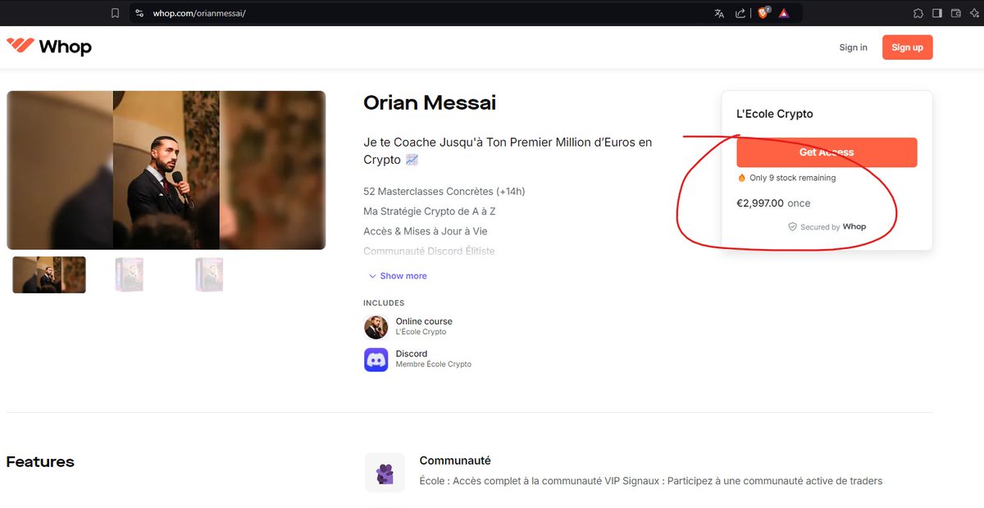Click the Discord app icon

click(x=376, y=360)
